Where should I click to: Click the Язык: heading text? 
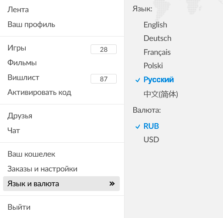(142, 9)
